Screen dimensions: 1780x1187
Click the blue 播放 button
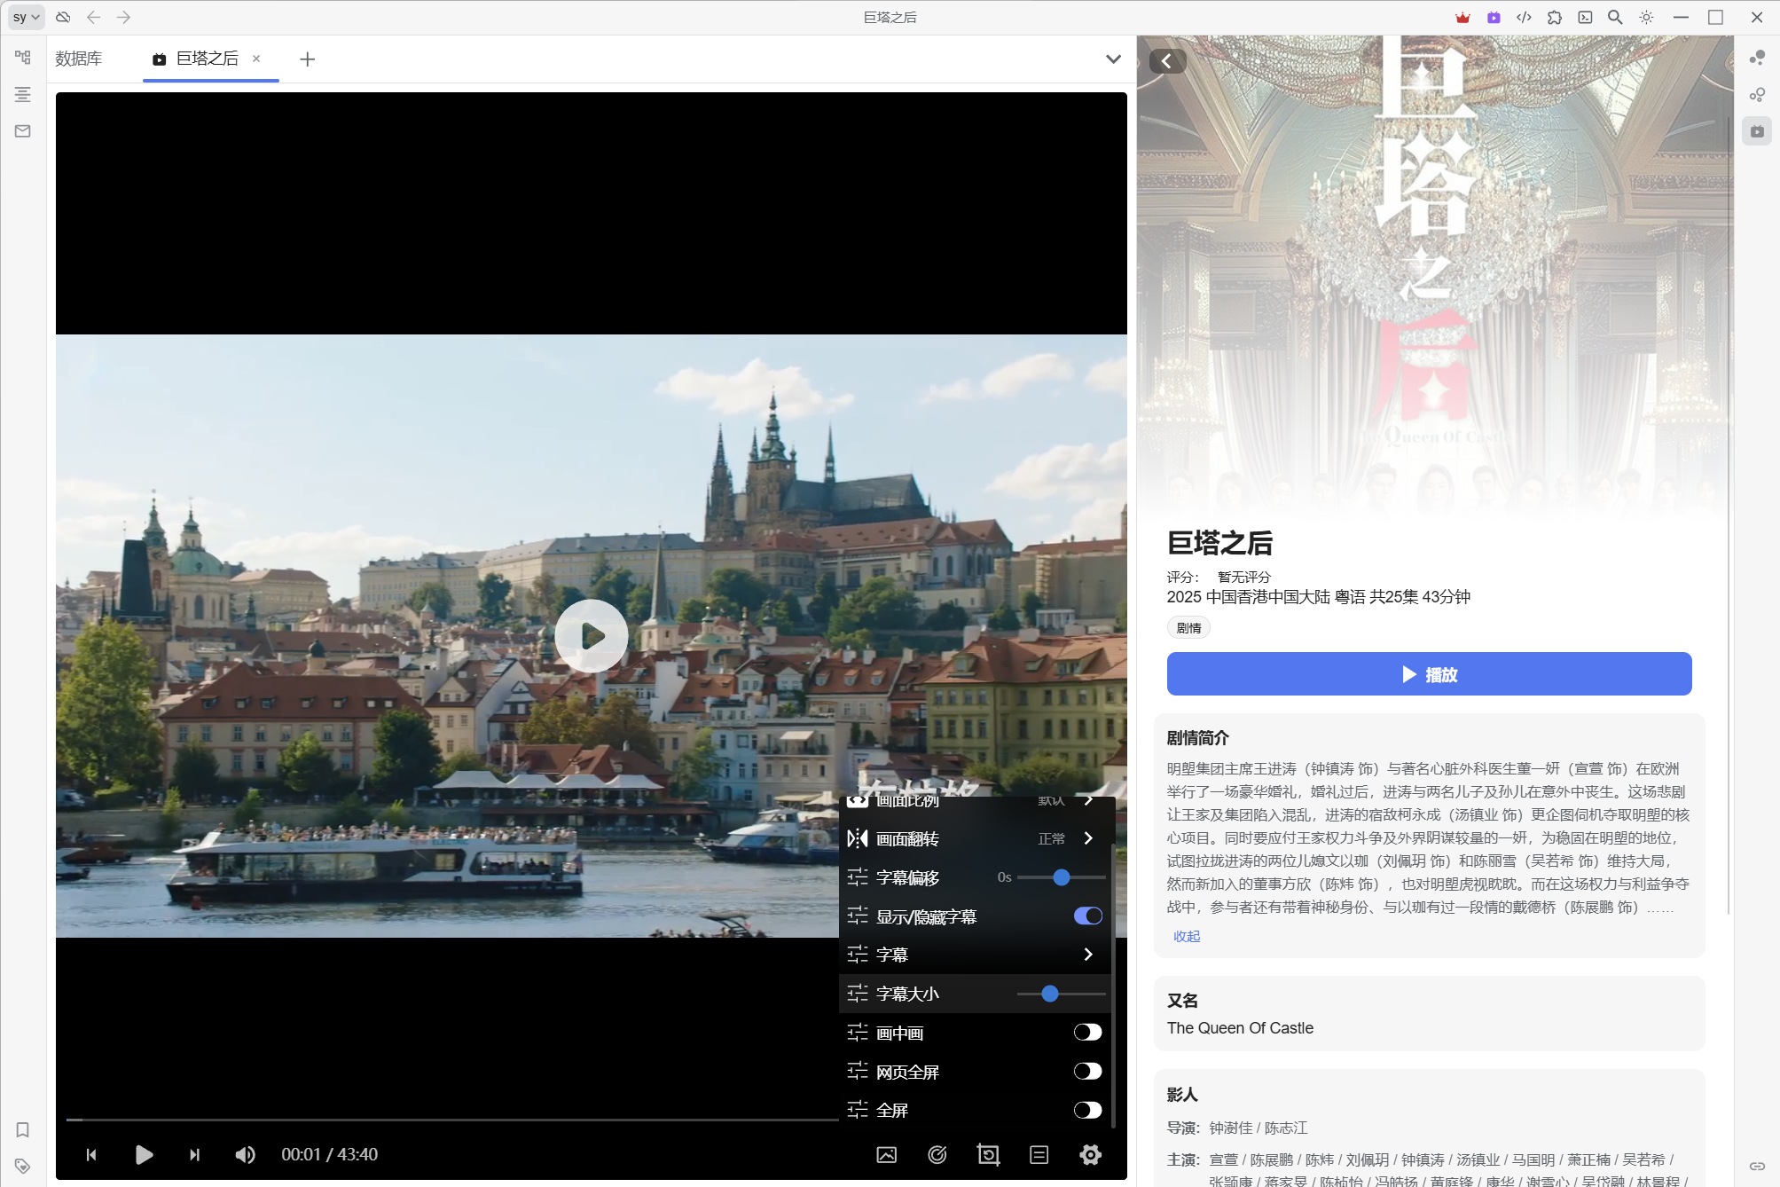point(1429,674)
